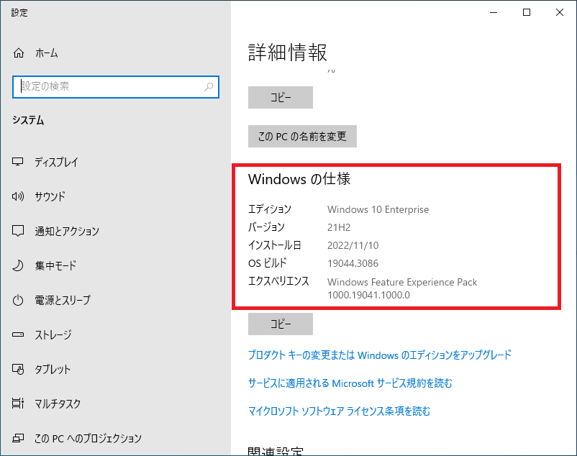The image size is (577, 456).
Task: Click the コピー button below Windows の仕様
Action: (x=281, y=324)
